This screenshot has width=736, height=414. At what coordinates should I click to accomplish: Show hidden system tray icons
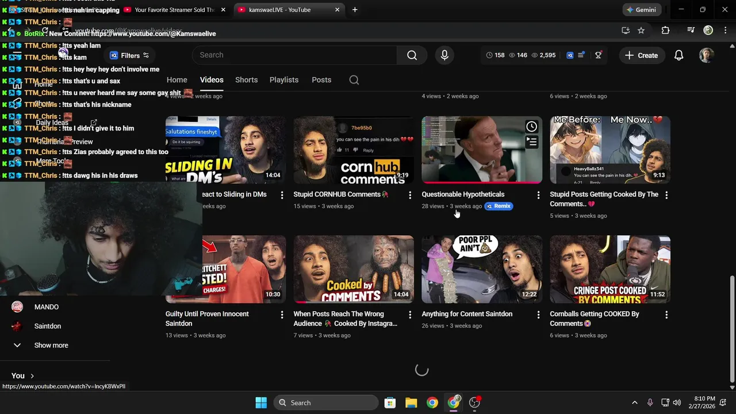[634, 402]
